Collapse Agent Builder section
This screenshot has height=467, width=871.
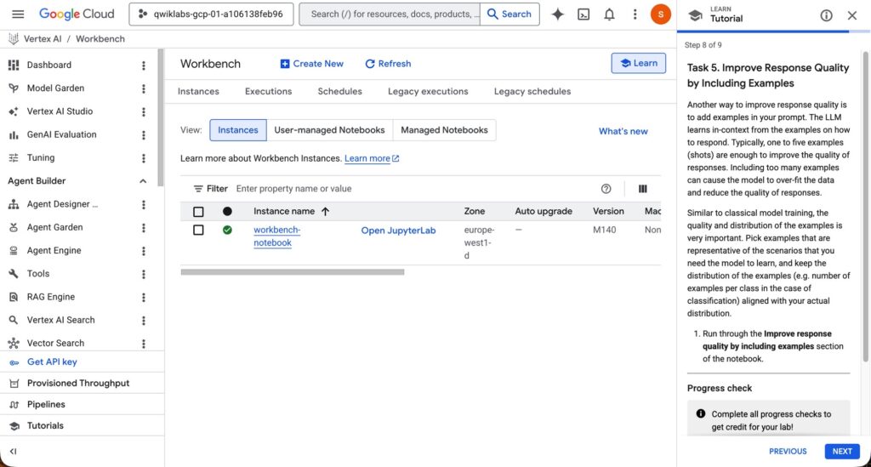click(x=143, y=181)
